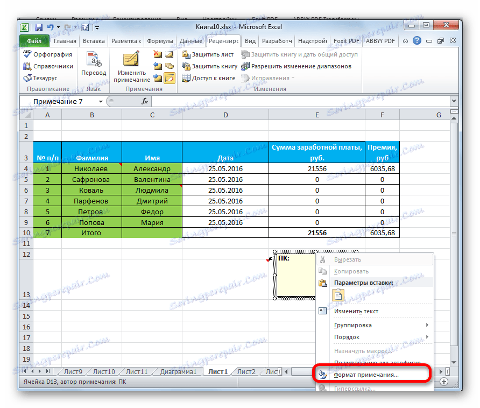The image size is (480, 408).
Task: Click Доступ к книге share workbook
Action: coord(208,78)
